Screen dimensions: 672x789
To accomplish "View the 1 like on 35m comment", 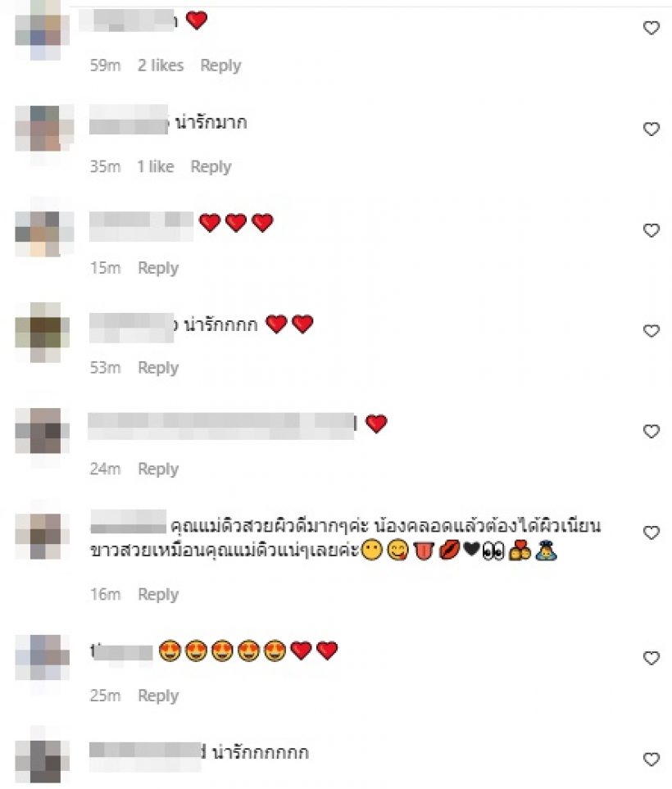I will [x=156, y=166].
